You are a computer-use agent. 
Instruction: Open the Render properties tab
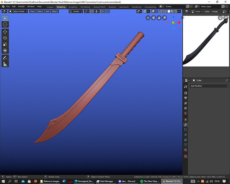click(x=185, y=93)
